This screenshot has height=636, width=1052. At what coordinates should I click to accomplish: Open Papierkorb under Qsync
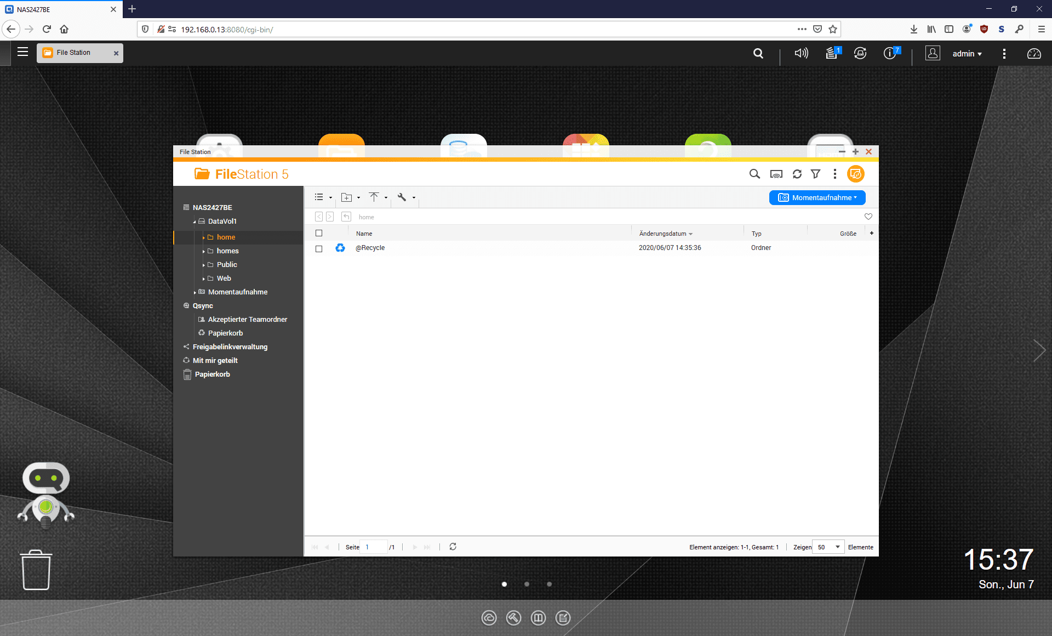pyautogui.click(x=225, y=333)
